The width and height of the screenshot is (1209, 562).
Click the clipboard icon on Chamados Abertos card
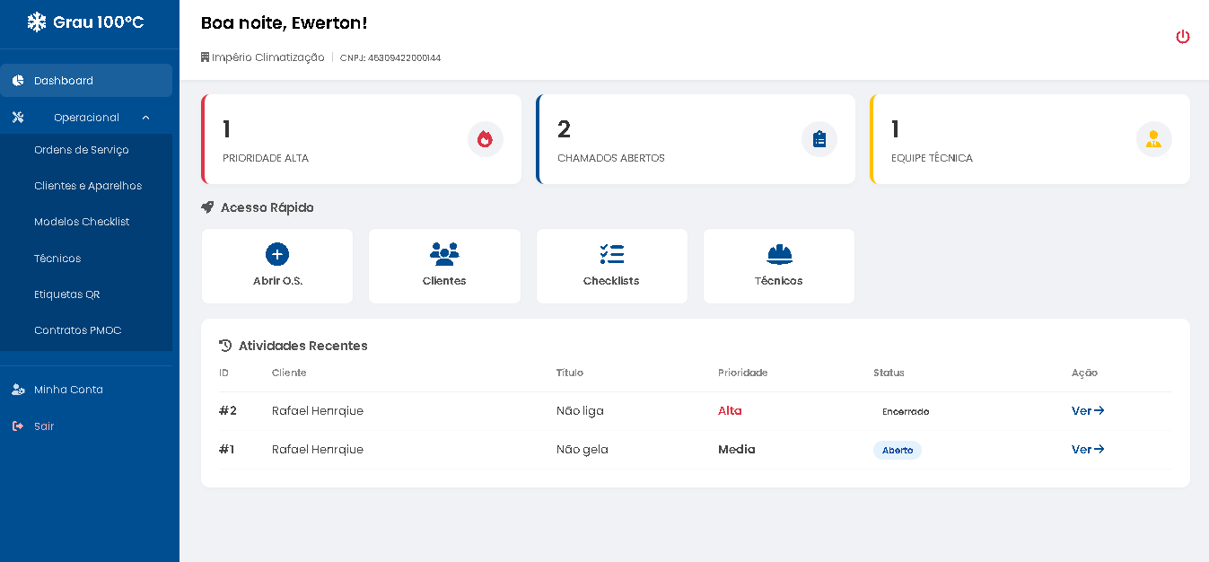pos(819,139)
